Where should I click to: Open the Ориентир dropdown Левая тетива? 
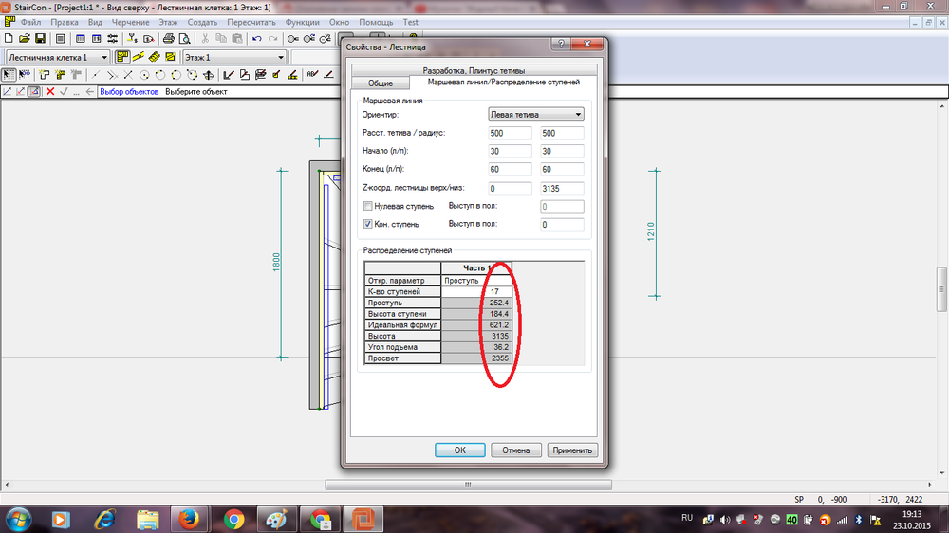(535, 115)
